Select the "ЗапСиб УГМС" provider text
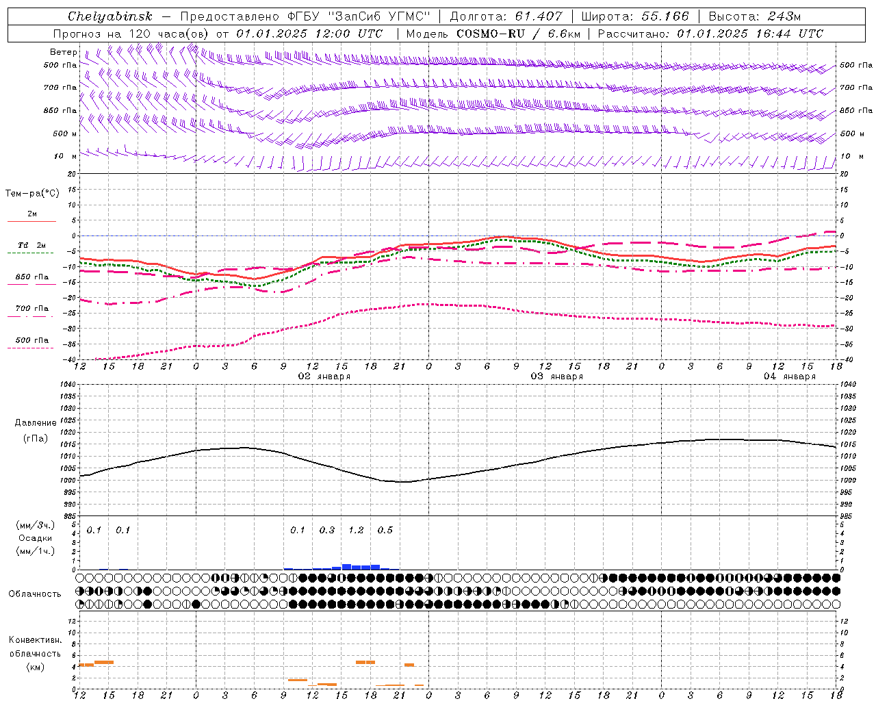 380,16
